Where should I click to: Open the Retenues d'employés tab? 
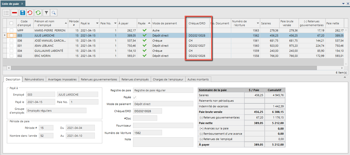pyautogui.click(x=135, y=79)
